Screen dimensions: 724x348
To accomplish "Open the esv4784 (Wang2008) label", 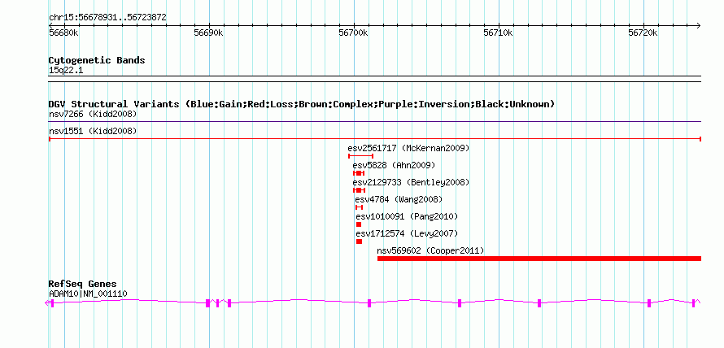I will tap(399, 199).
